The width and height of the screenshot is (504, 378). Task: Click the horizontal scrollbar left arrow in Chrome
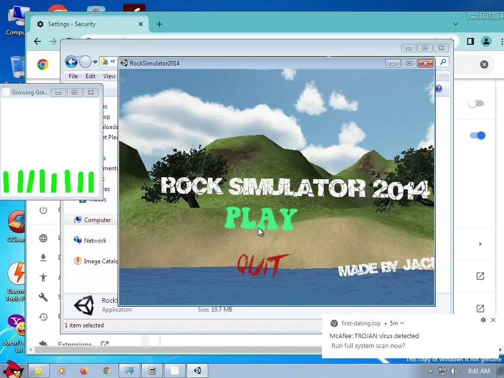click(x=31, y=350)
